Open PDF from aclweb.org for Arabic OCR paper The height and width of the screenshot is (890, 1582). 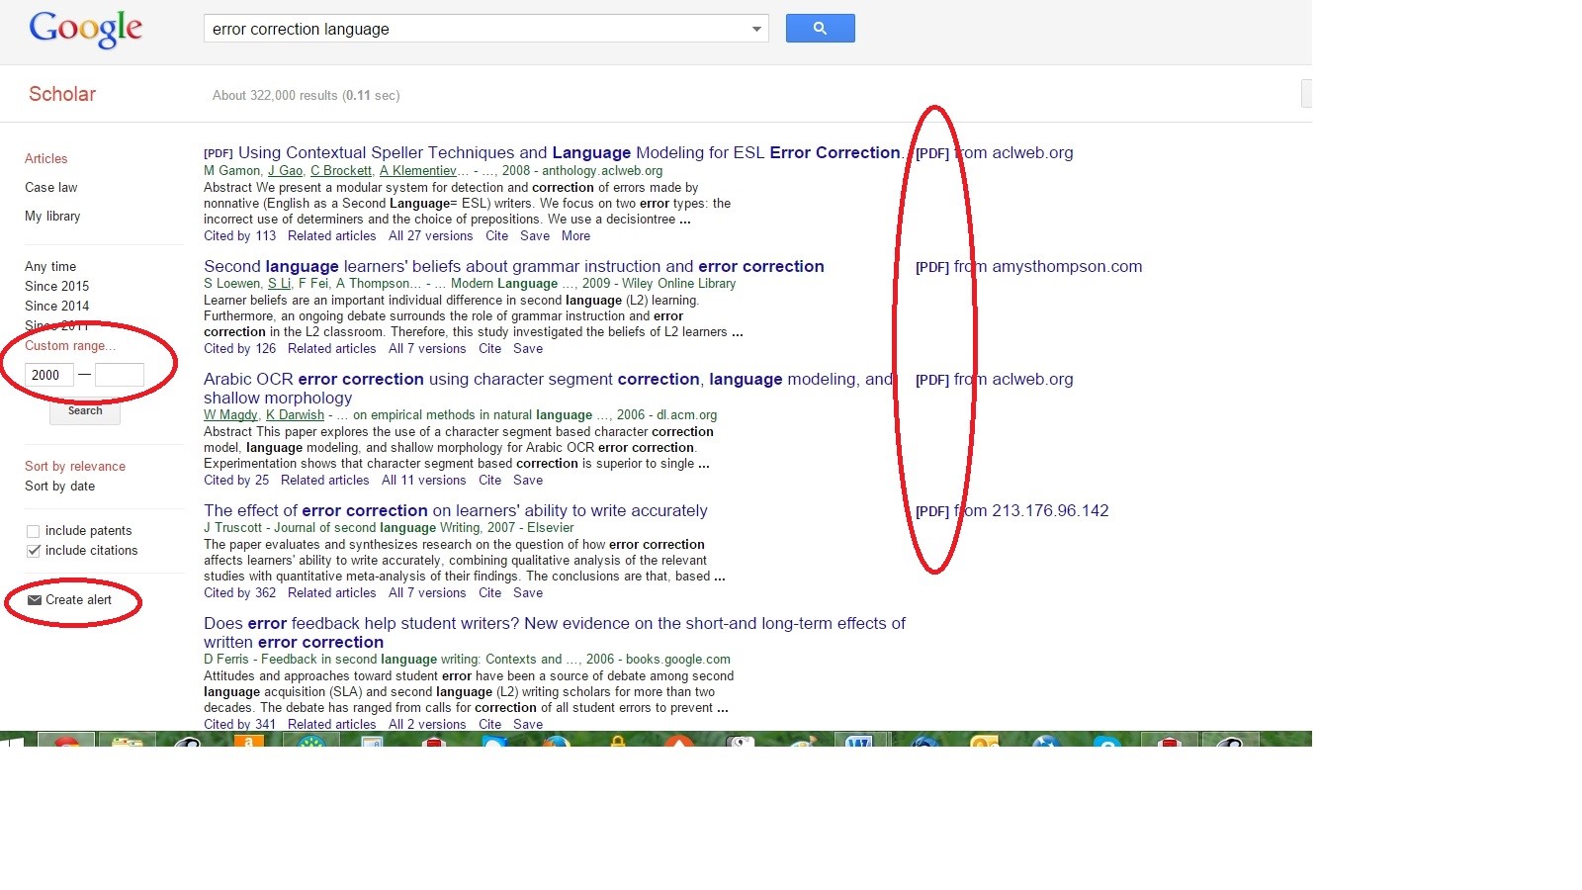995,379
